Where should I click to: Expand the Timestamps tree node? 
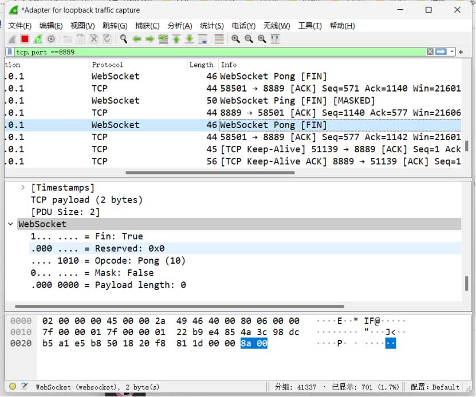click(23, 188)
